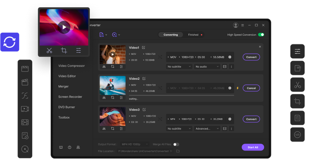Cancel the Video2 conversion
Viewport: 313px width, 164px height.
click(251, 88)
